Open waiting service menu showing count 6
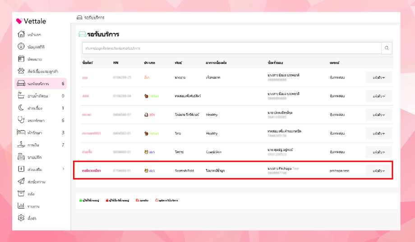415x242 pixels. click(41, 83)
